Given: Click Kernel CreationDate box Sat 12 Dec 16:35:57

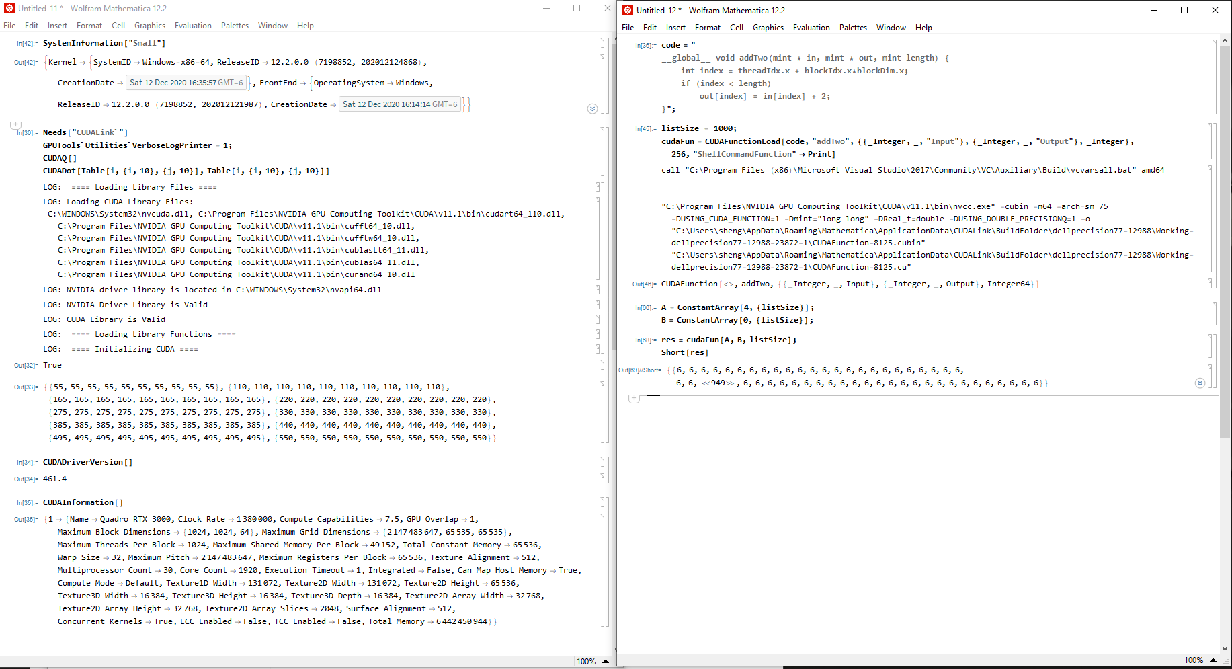Looking at the screenshot, I should 186,83.
